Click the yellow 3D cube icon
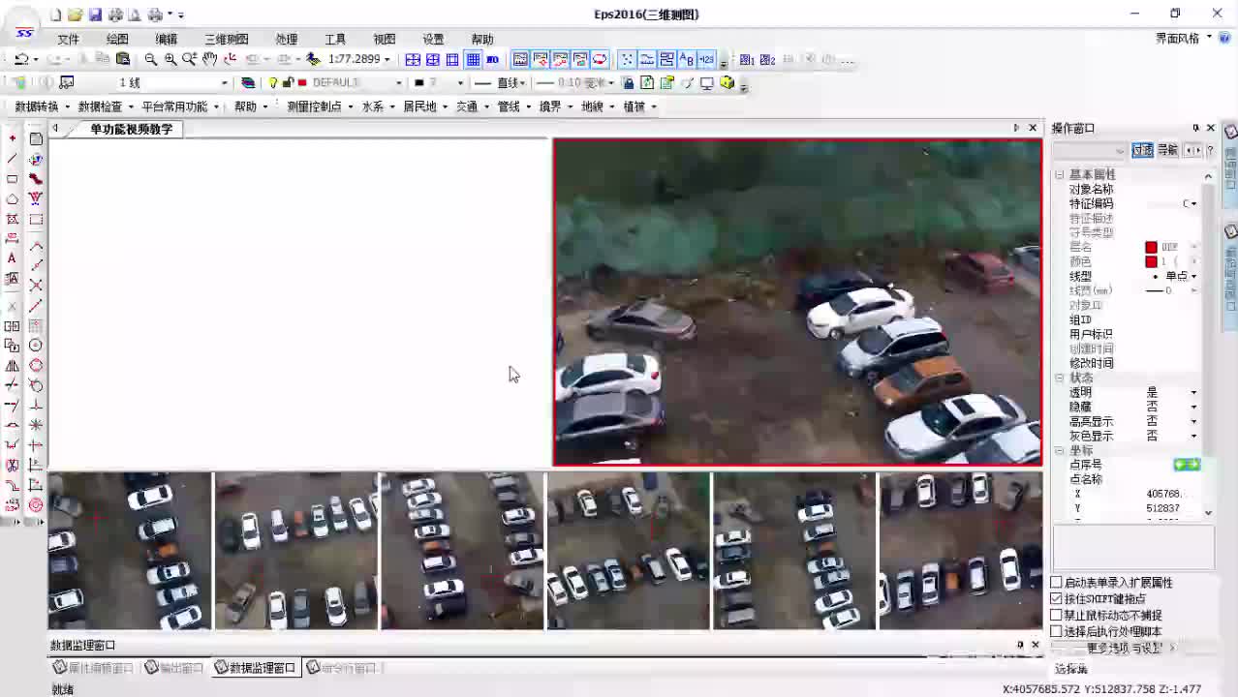Screen dimensions: 1238x697 tap(727, 83)
